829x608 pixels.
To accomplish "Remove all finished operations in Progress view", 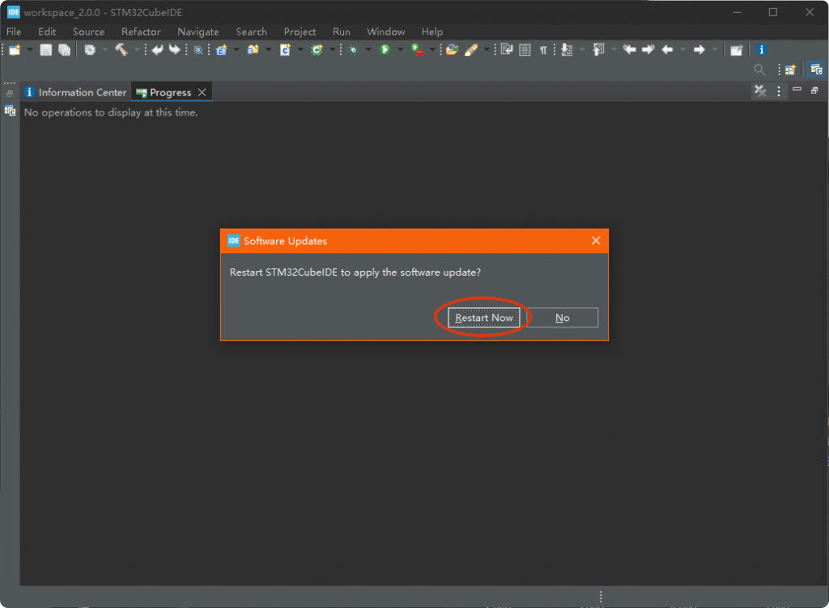I will click(760, 91).
